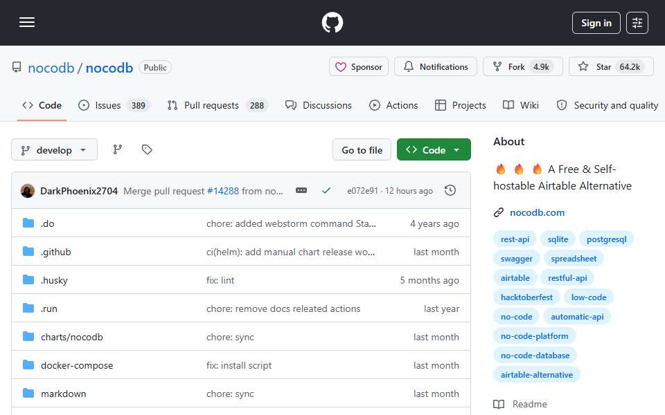Open the charts/nocodb folder
Screen dimensions: 665x415
click(71, 337)
